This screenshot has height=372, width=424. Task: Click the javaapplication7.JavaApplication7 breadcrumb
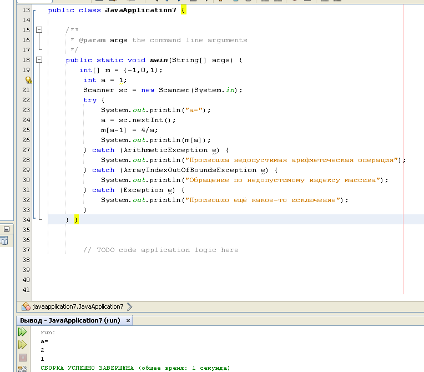point(78,306)
